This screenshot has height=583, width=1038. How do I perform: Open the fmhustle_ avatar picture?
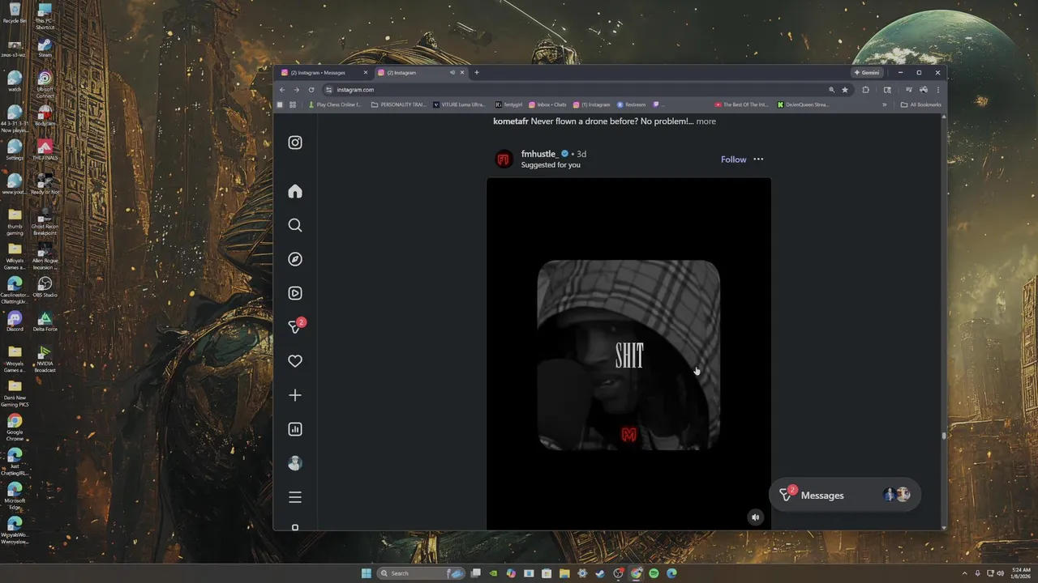(504, 159)
